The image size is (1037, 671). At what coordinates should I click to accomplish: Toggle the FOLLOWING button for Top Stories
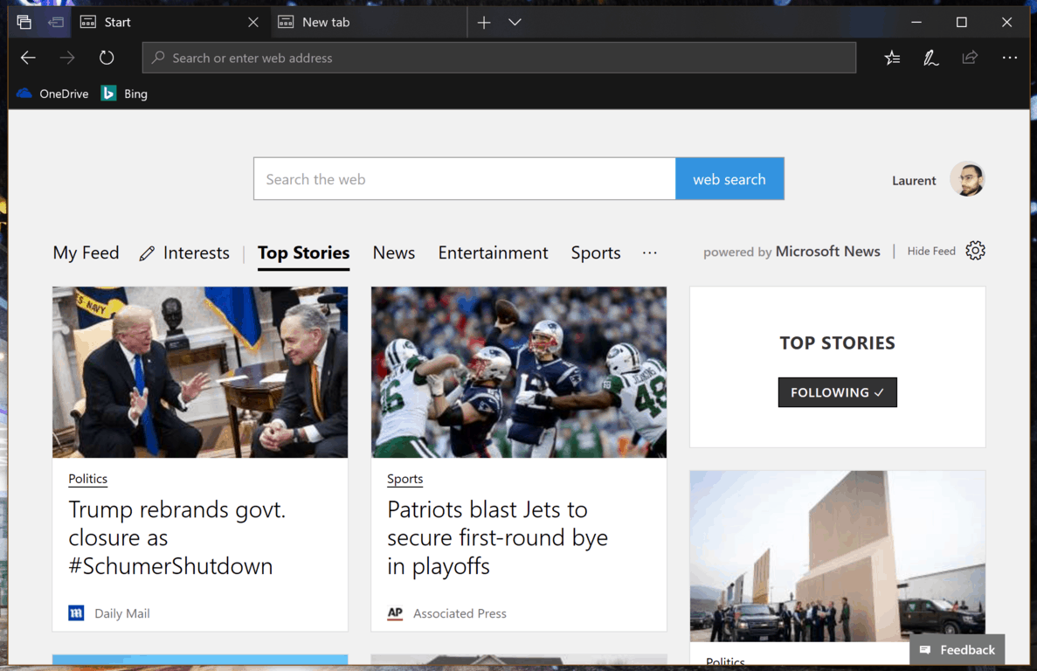pyautogui.click(x=837, y=392)
